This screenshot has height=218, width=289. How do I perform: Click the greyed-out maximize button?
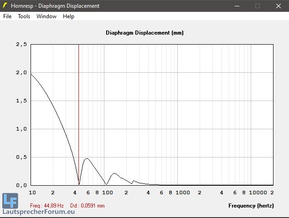[x=258, y=6]
